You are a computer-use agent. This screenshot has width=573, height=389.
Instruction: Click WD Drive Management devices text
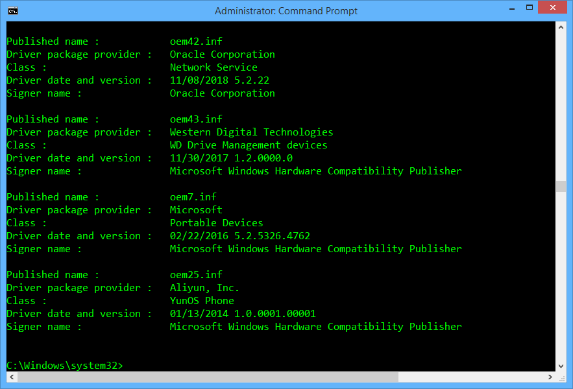click(x=249, y=145)
